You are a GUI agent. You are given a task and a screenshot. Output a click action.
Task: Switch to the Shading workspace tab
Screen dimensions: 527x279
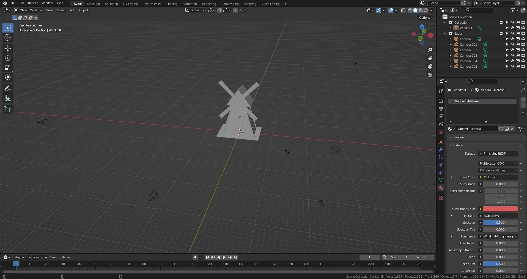[x=172, y=4]
